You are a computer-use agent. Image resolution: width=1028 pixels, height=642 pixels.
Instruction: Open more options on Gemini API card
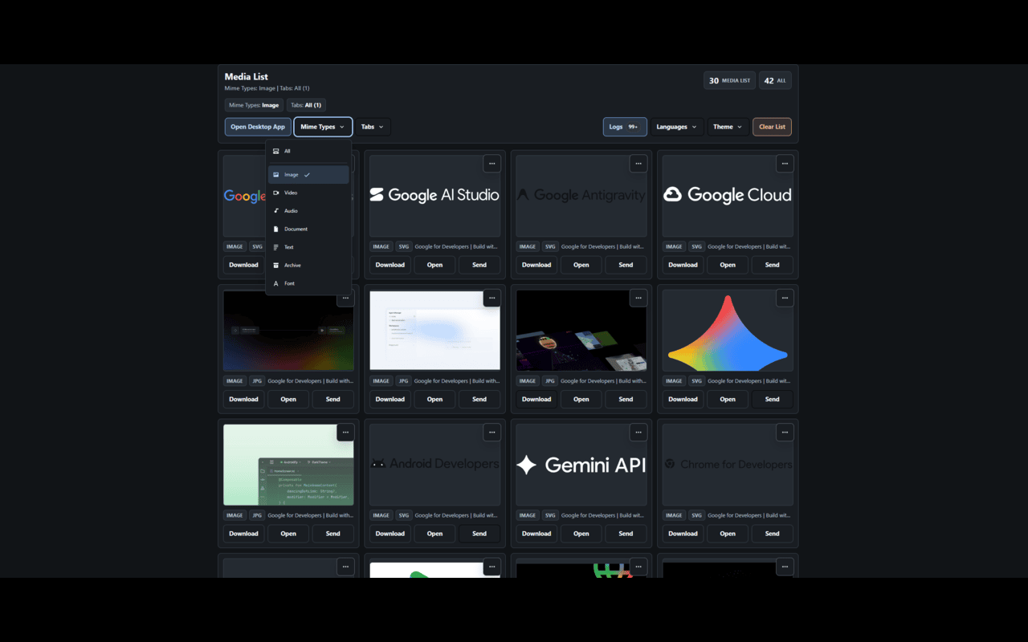pyautogui.click(x=638, y=433)
